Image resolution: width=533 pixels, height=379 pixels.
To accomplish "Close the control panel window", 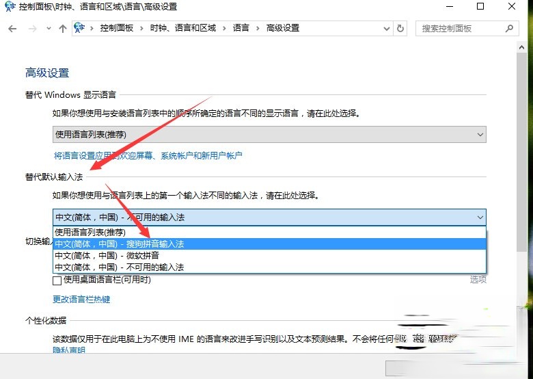I will click(512, 6).
